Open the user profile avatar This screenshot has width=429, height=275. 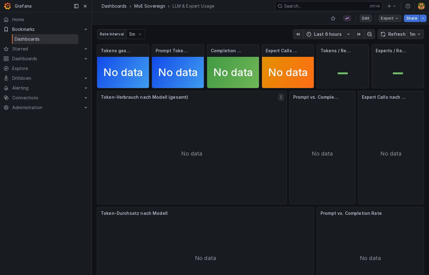tap(421, 6)
